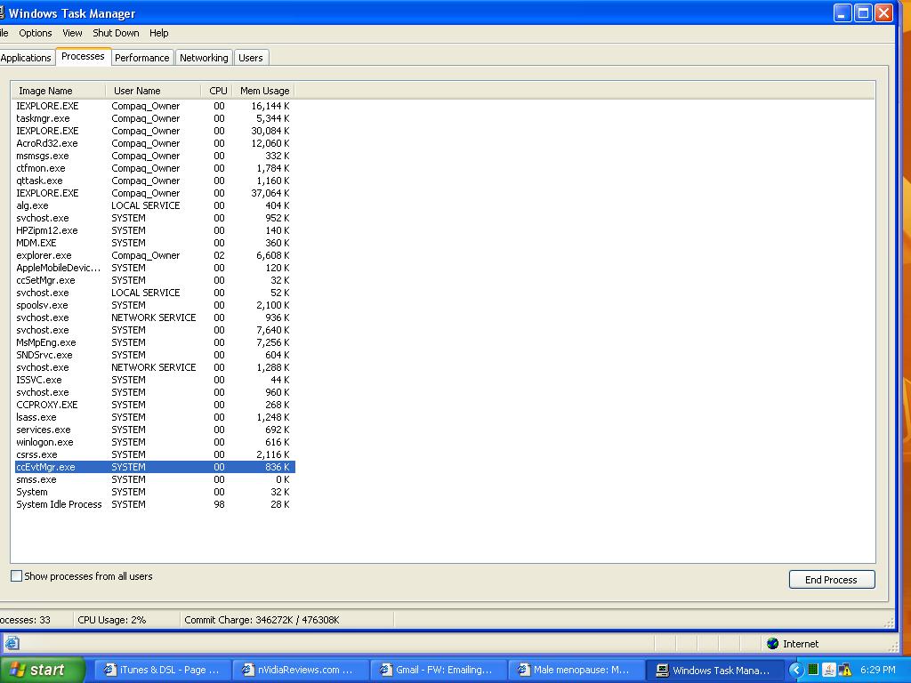Click the End Process button
911x683 pixels.
click(832, 580)
